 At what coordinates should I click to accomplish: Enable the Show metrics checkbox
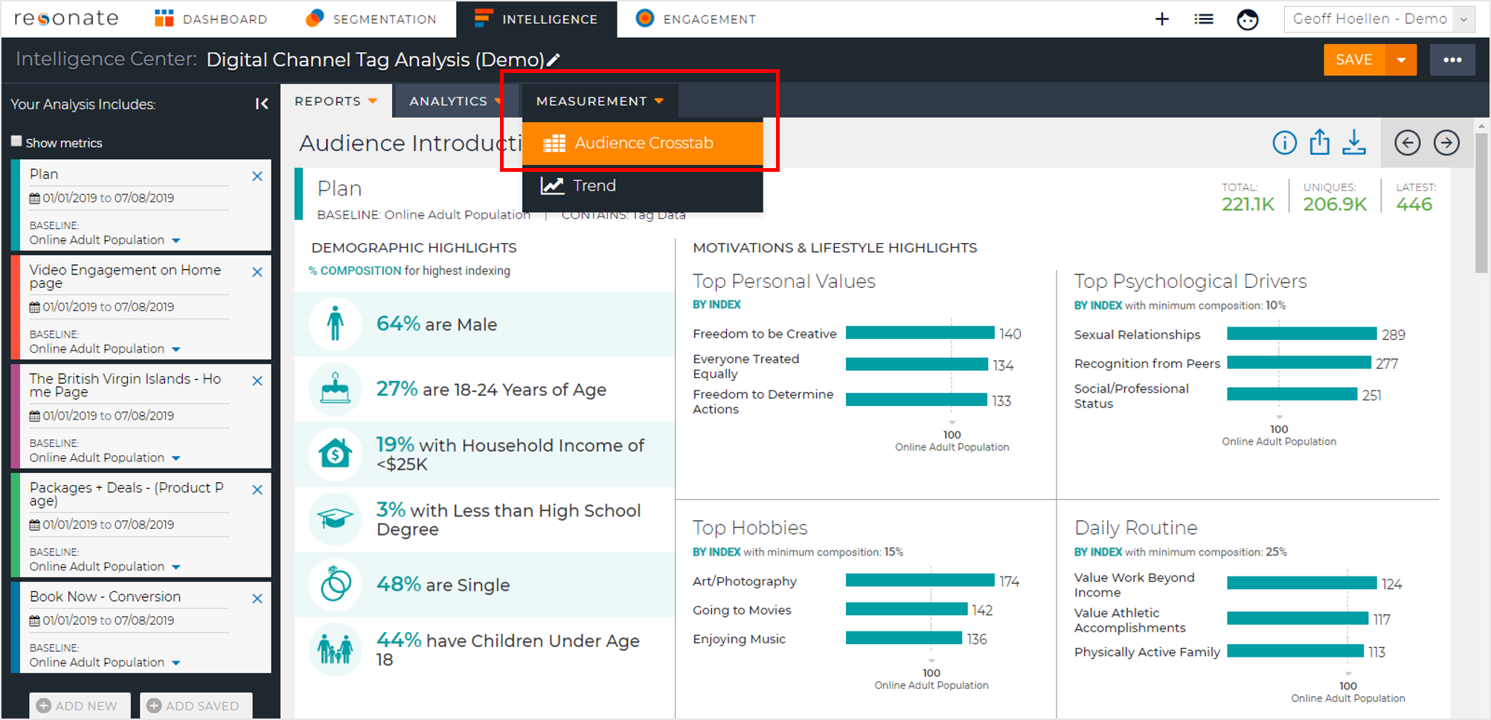(x=16, y=141)
